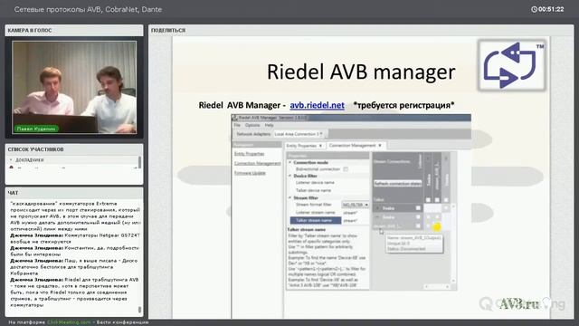The height and width of the screenshot is (326, 579).
Task: Expand the first Tesira talker row
Action: click(x=377, y=208)
